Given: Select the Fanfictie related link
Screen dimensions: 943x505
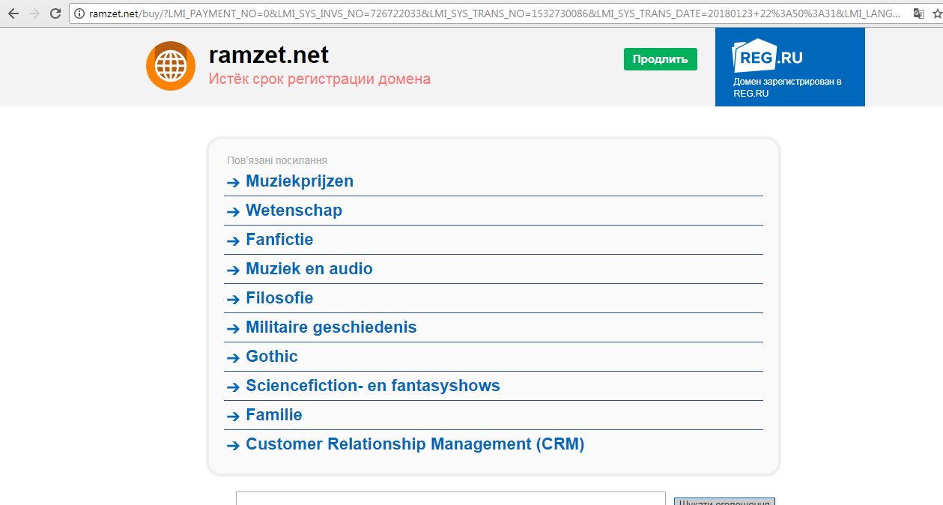Looking at the screenshot, I should [x=279, y=240].
